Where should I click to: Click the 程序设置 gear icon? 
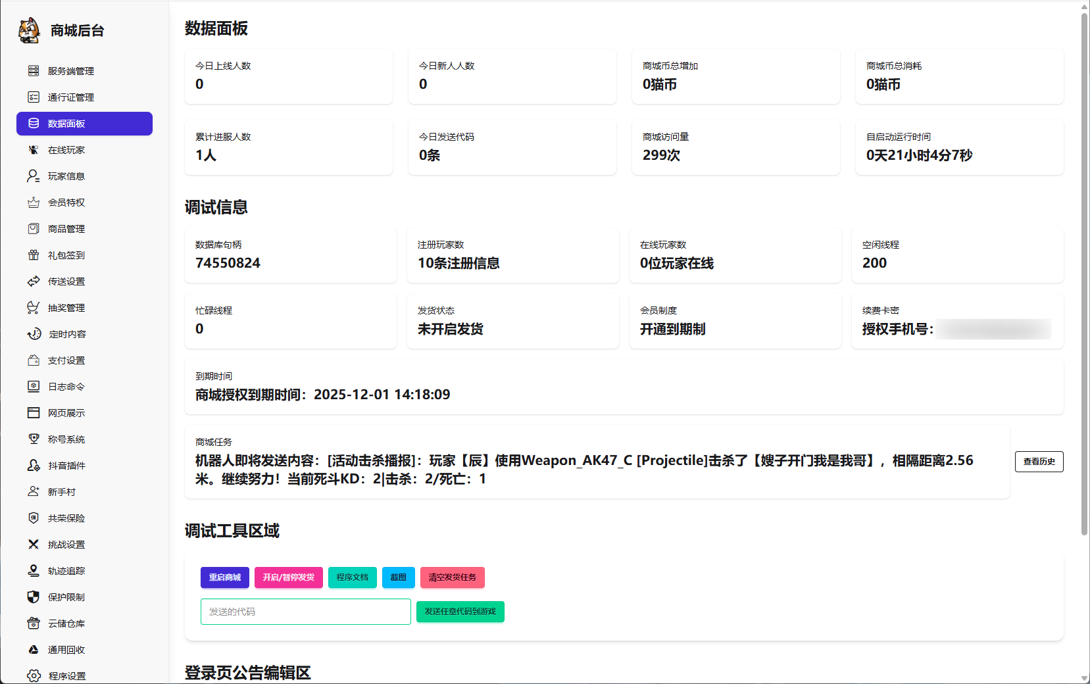(34, 675)
